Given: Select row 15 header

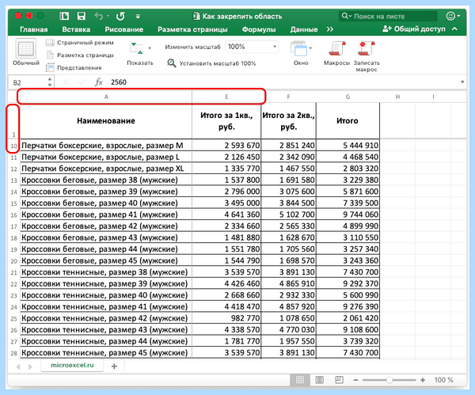Looking at the screenshot, I should click(14, 203).
